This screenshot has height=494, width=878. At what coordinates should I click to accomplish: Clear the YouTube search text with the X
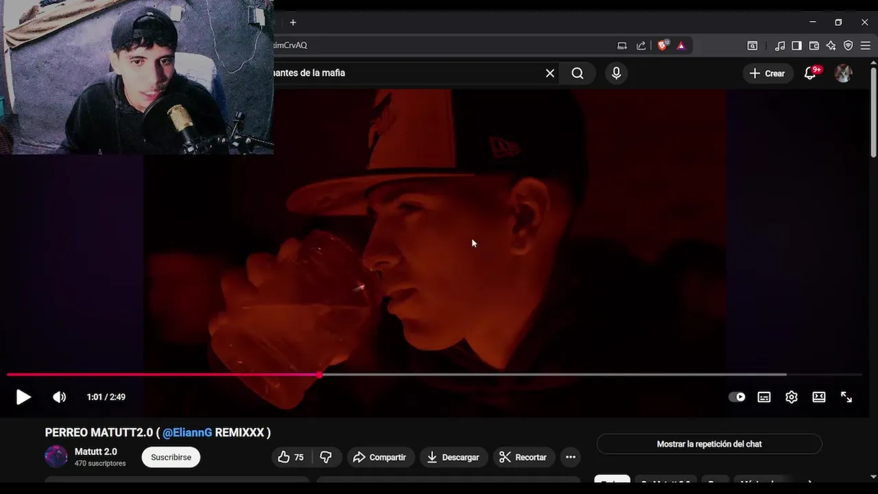click(550, 73)
